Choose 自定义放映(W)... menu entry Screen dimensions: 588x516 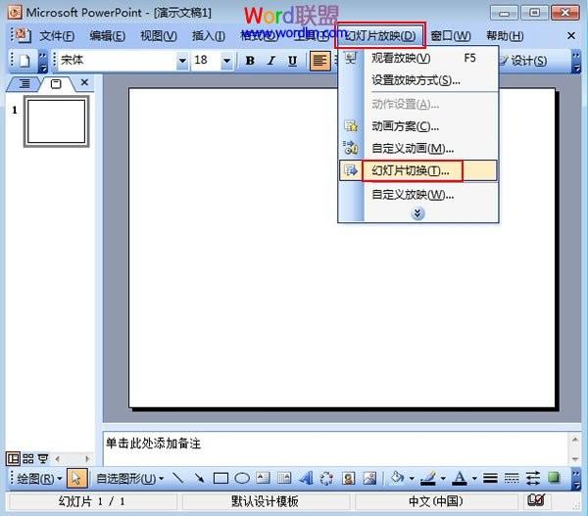coord(418,195)
